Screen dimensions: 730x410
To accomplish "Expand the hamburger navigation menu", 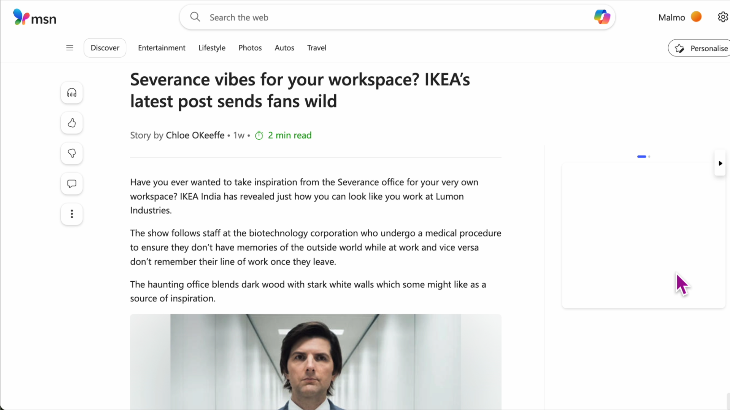I will pyautogui.click(x=70, y=48).
